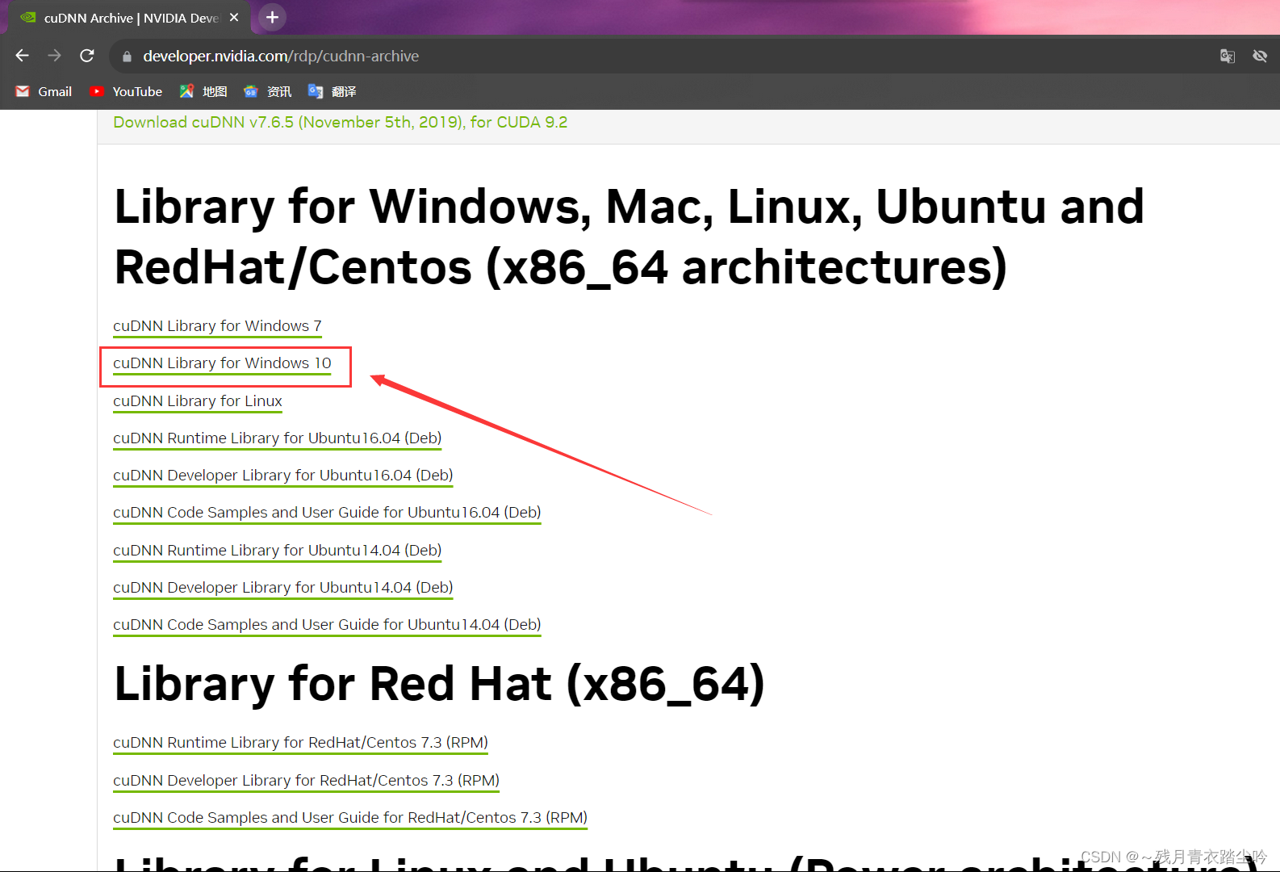Download cuDNN Runtime Library for Ubuntu14.04
1280x872 pixels.
coord(277,551)
